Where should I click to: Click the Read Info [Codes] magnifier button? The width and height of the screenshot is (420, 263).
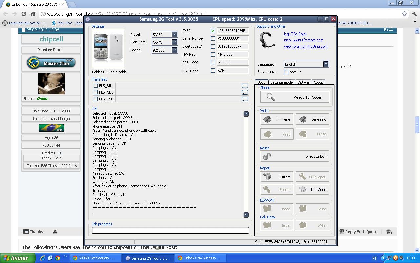[295, 97]
